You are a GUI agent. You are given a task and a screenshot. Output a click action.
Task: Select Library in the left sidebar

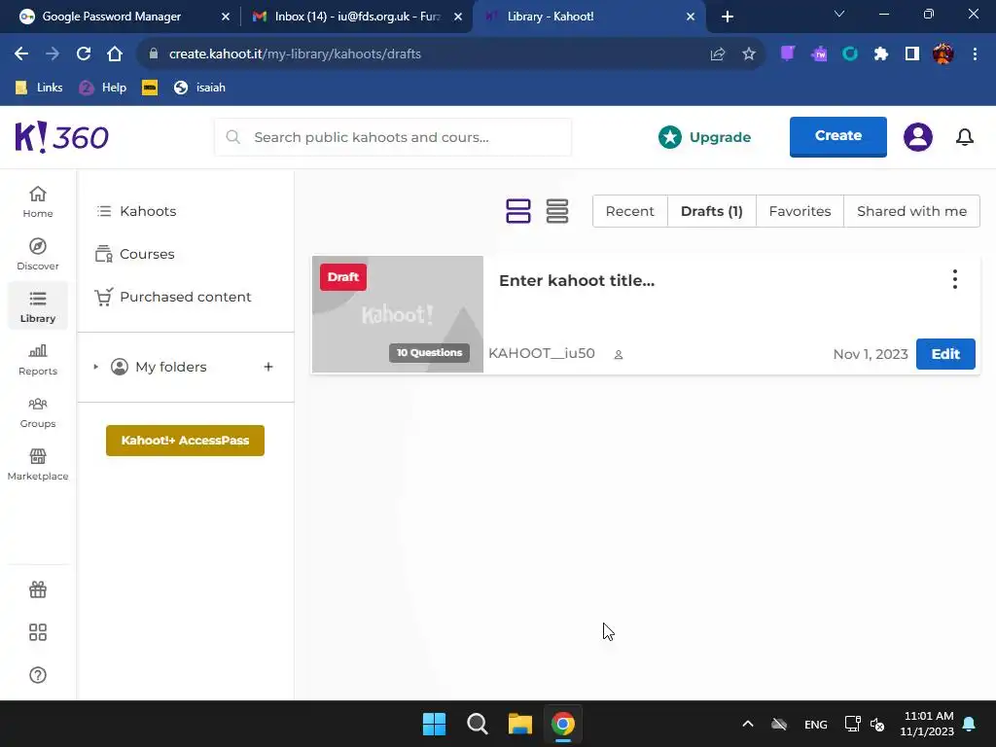38,306
